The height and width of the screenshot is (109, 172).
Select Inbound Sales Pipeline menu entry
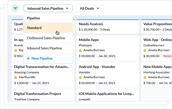click(45, 48)
